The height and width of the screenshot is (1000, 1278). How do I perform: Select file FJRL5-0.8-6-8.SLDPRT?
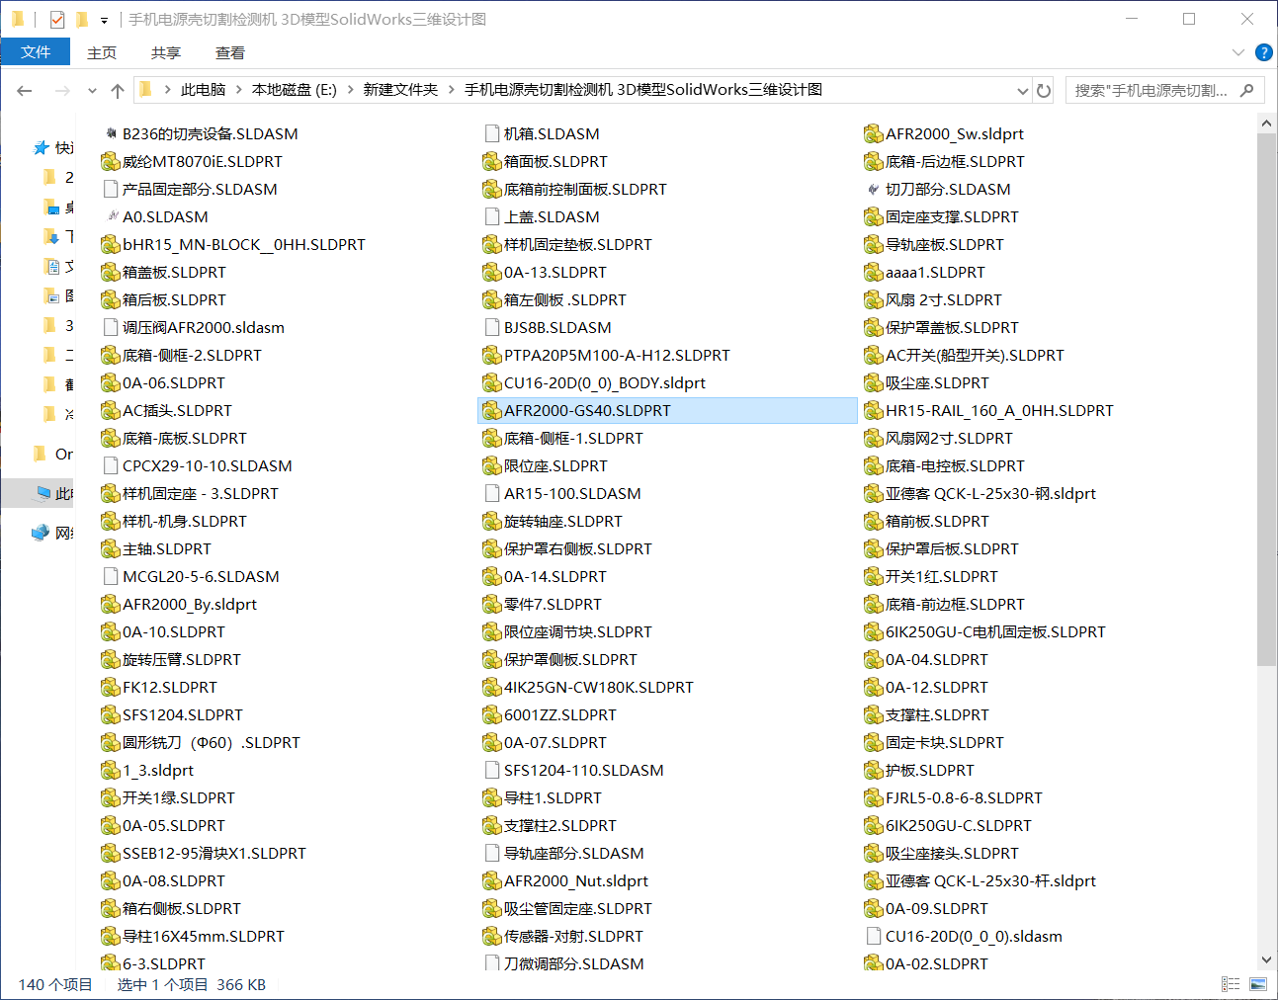click(954, 797)
